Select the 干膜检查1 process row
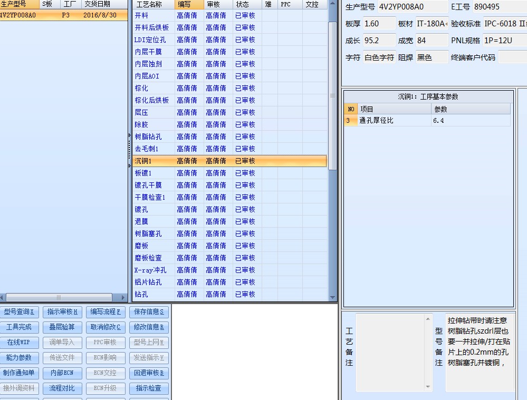 230,197
